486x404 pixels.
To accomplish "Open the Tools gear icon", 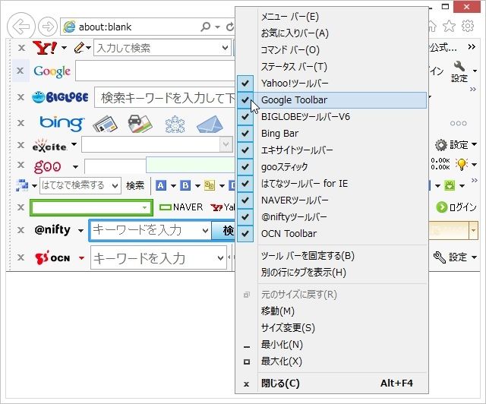I will pos(468,26).
